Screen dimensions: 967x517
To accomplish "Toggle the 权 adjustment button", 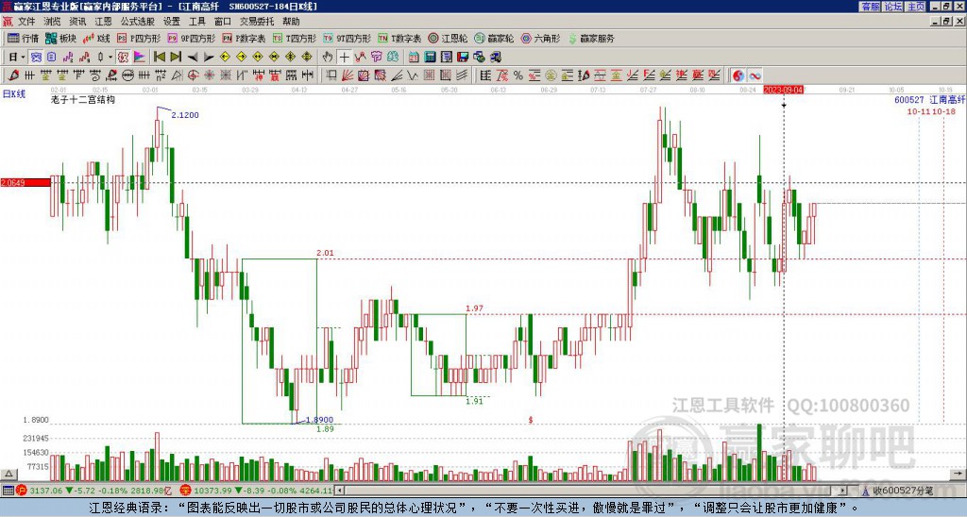I will [x=123, y=58].
